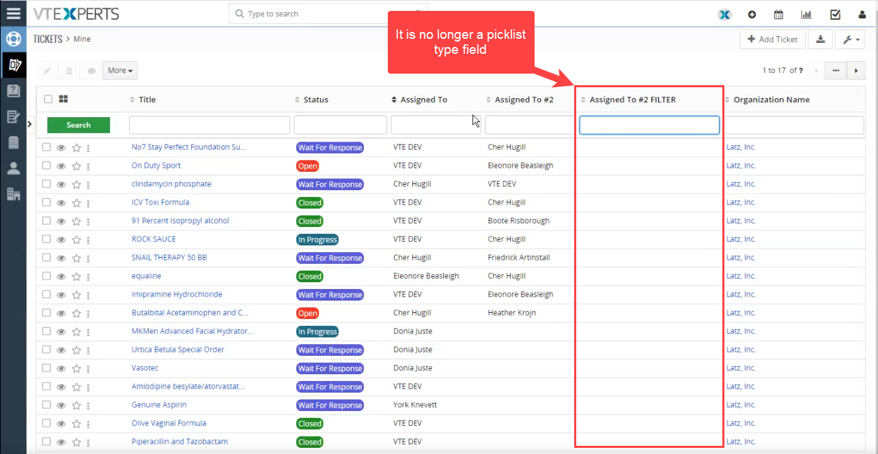
Task: Click the delete trash toolbar icon
Action: point(69,70)
